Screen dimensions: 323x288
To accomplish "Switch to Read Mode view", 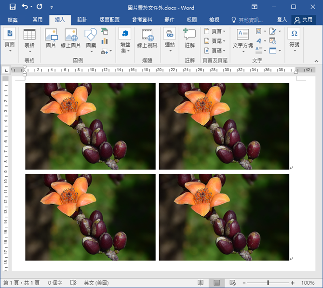I will click(201, 283).
